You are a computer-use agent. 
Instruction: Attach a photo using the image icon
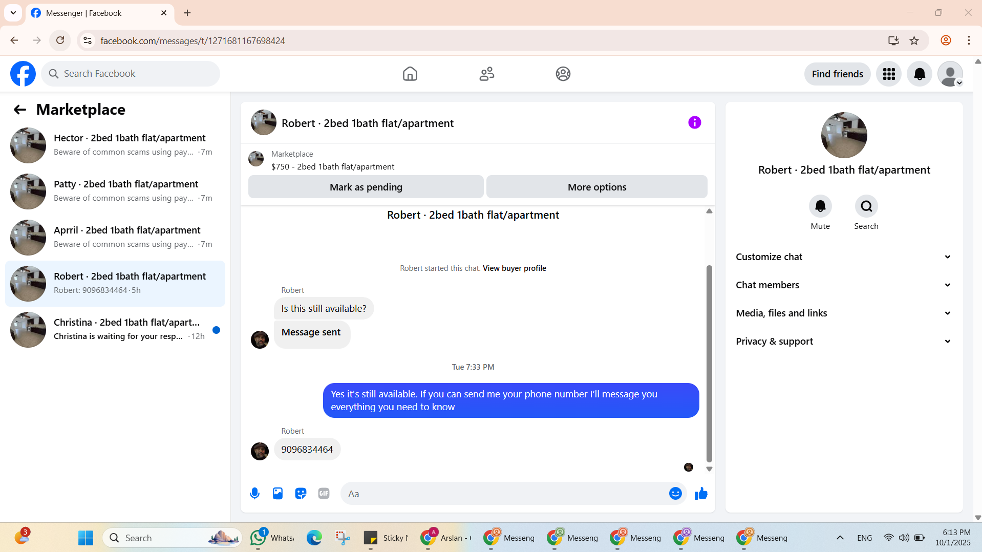[x=277, y=494]
